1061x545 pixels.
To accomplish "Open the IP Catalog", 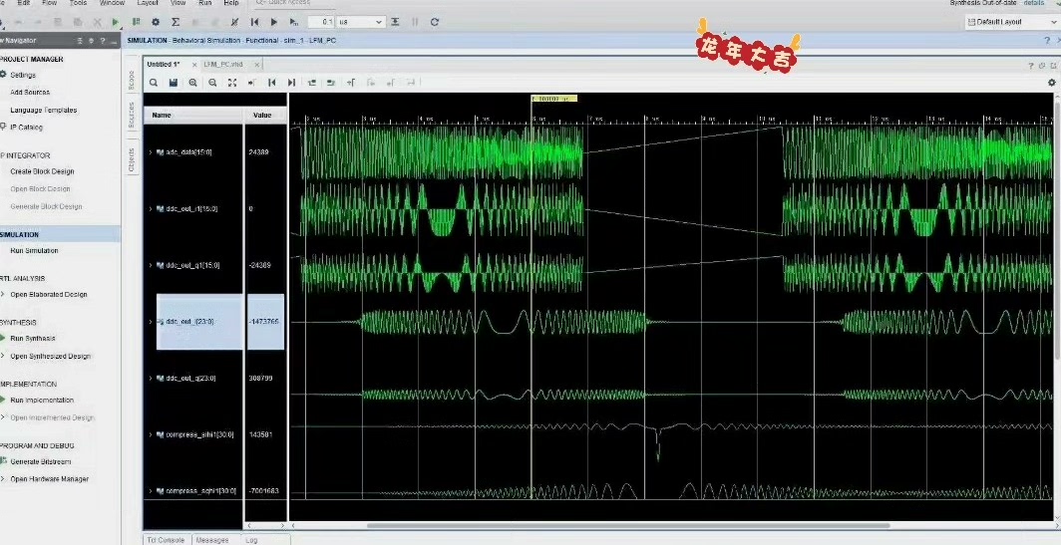I will tap(26, 128).
